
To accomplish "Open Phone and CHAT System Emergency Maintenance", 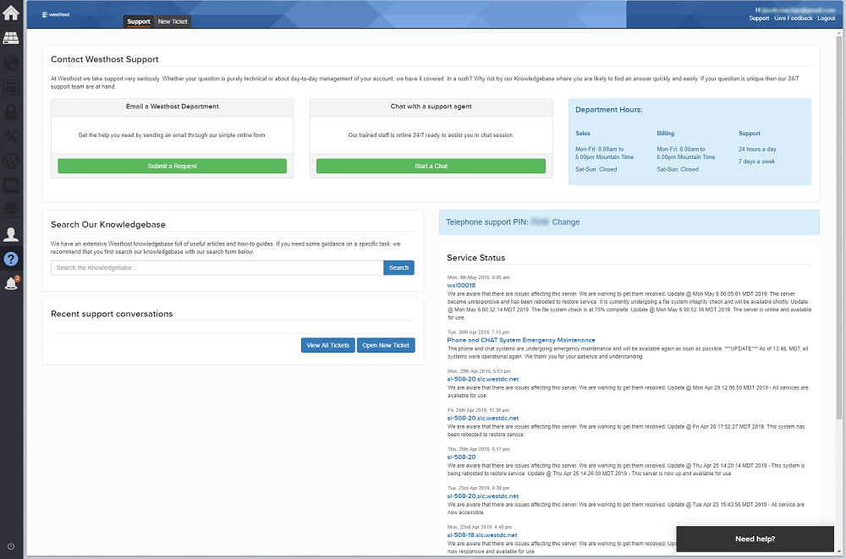I will click(520, 341).
